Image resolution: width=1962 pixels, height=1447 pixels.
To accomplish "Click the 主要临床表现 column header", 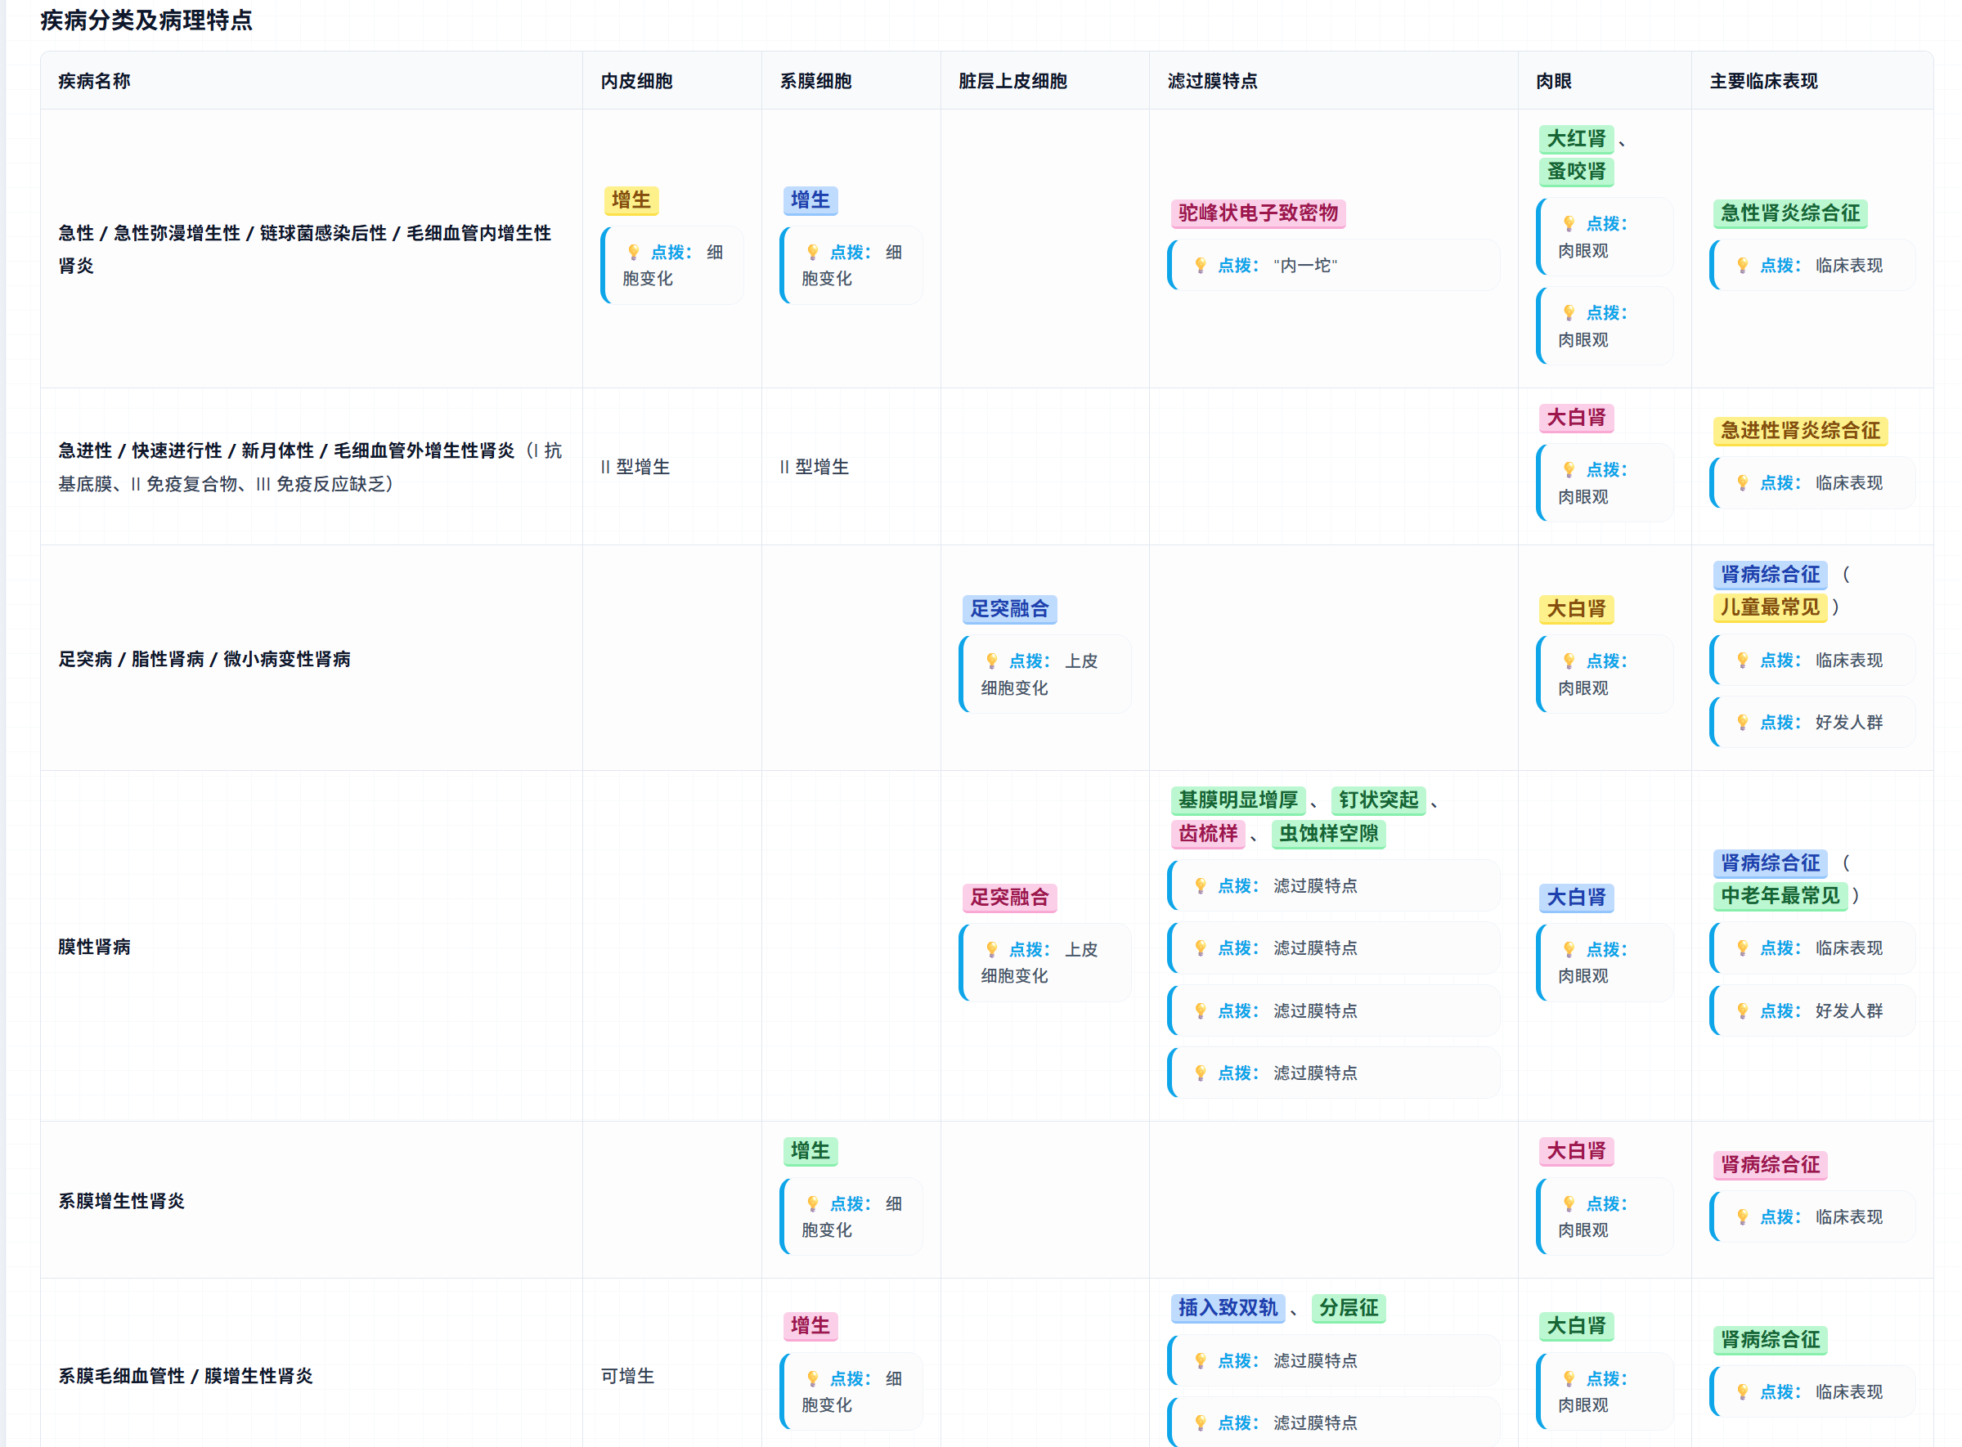I will 1764,81.
